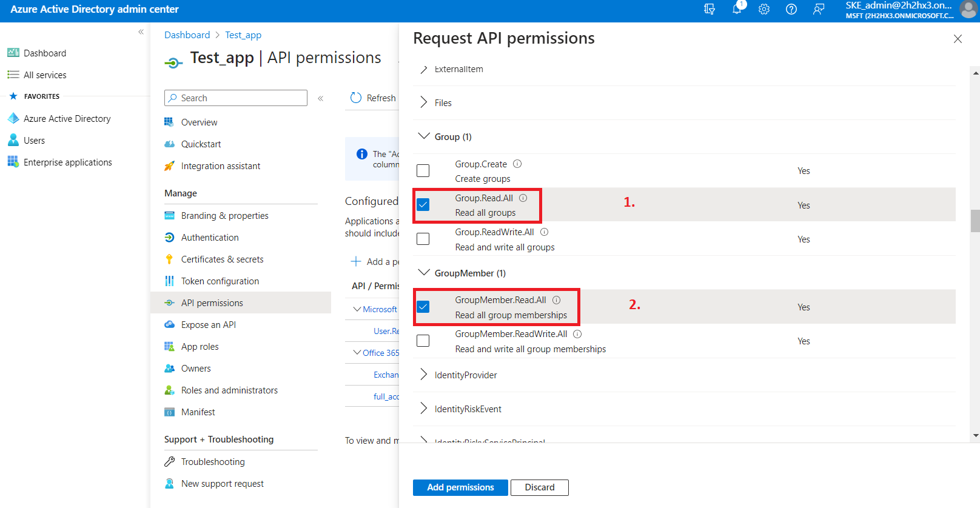Click info icon next to Group.Read.All

[x=523, y=198]
